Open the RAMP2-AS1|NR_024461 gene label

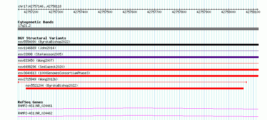point(35,106)
